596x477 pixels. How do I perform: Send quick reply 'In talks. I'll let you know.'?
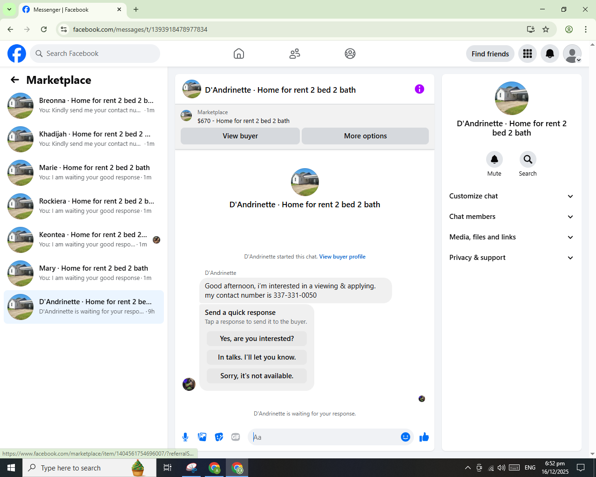pyautogui.click(x=257, y=357)
